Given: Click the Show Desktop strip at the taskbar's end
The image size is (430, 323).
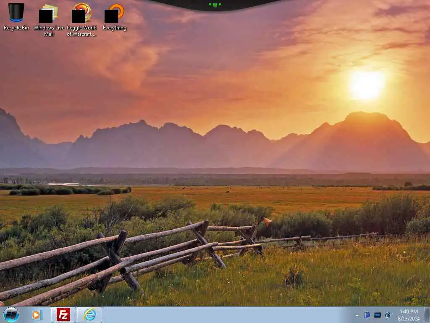Looking at the screenshot, I should pyautogui.click(x=427, y=315).
